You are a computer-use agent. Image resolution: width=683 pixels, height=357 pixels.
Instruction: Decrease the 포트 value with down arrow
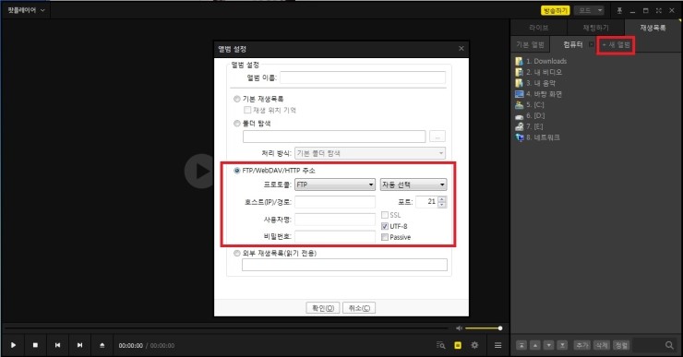pyautogui.click(x=442, y=204)
